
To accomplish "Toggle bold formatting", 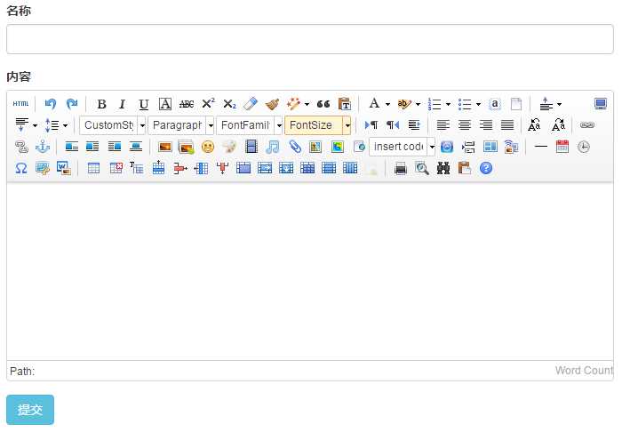I will click(x=101, y=104).
